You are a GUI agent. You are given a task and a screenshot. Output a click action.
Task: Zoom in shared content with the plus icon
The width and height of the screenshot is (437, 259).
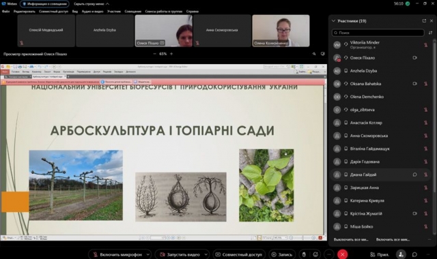(171, 54)
